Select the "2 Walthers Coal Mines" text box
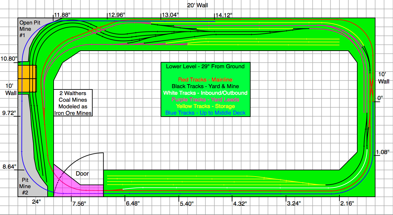This screenshot has height=215, width=393. point(73,103)
